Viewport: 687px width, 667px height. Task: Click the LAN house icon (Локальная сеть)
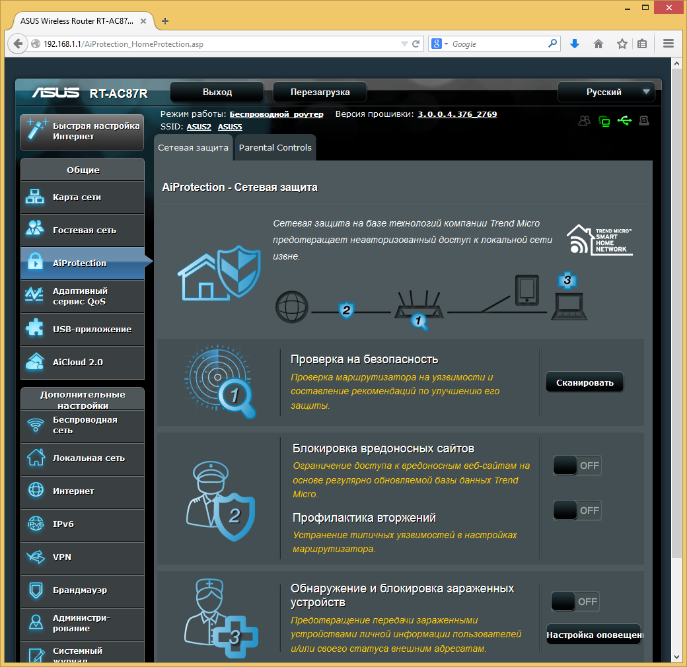pyautogui.click(x=36, y=458)
